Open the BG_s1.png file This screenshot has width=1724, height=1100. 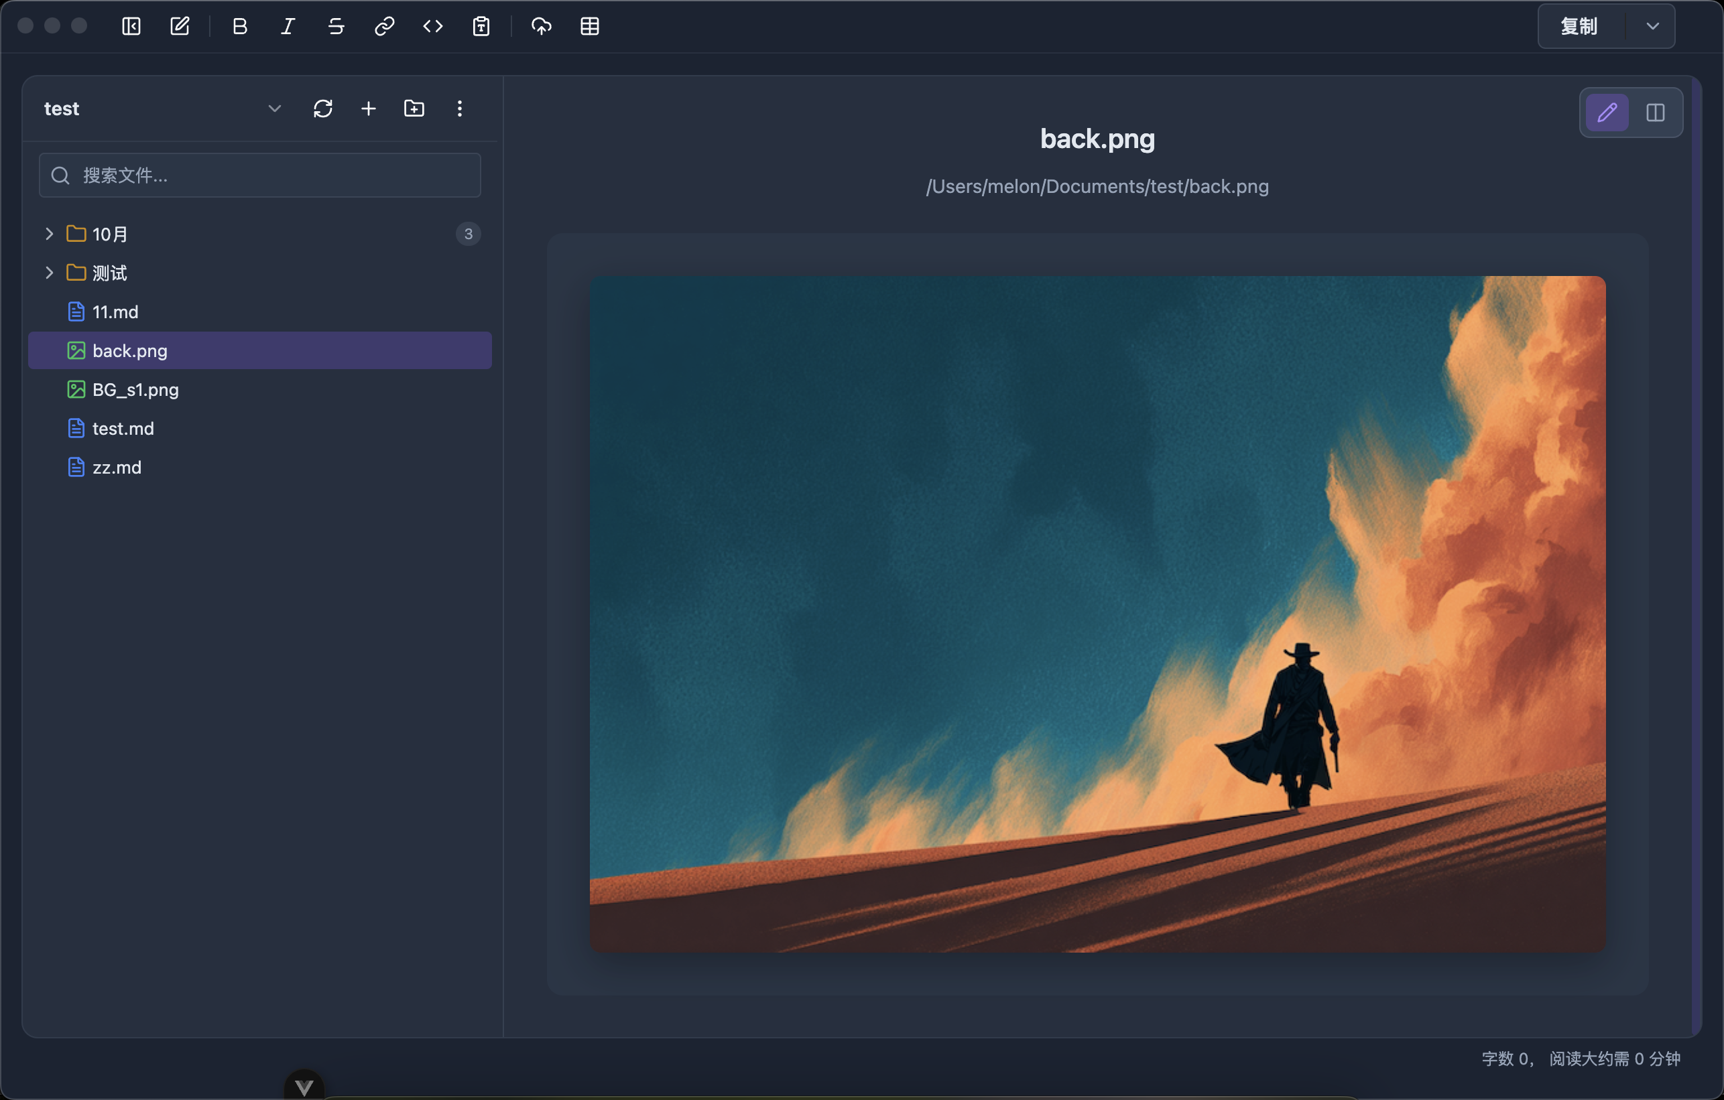[135, 390]
